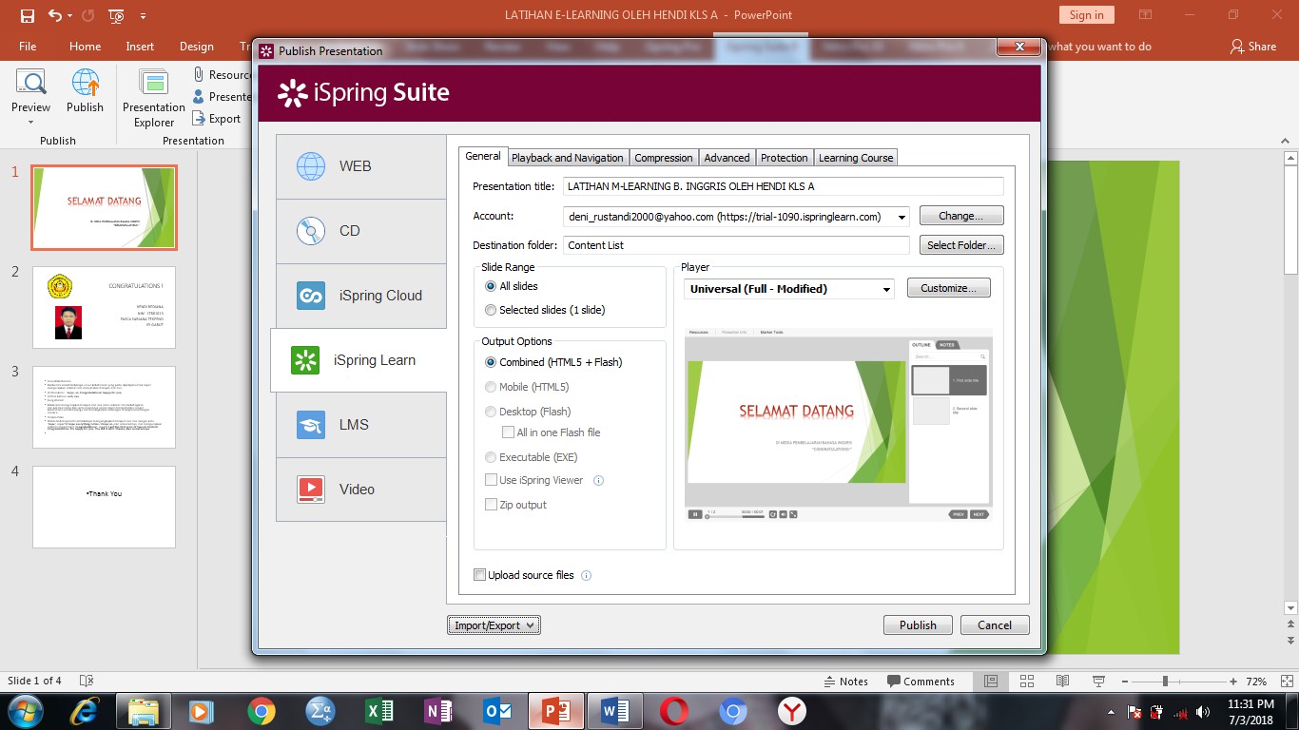Click the Export ribbon icon
Screen dimensions: 1299x730
tap(199, 119)
